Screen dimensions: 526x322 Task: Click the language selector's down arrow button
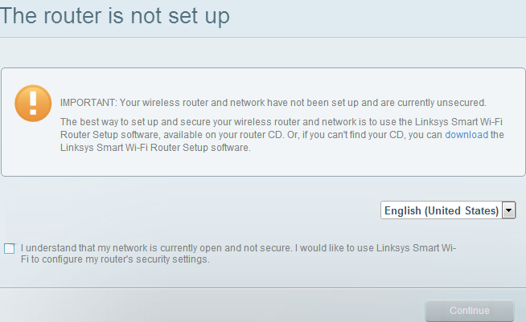click(508, 210)
